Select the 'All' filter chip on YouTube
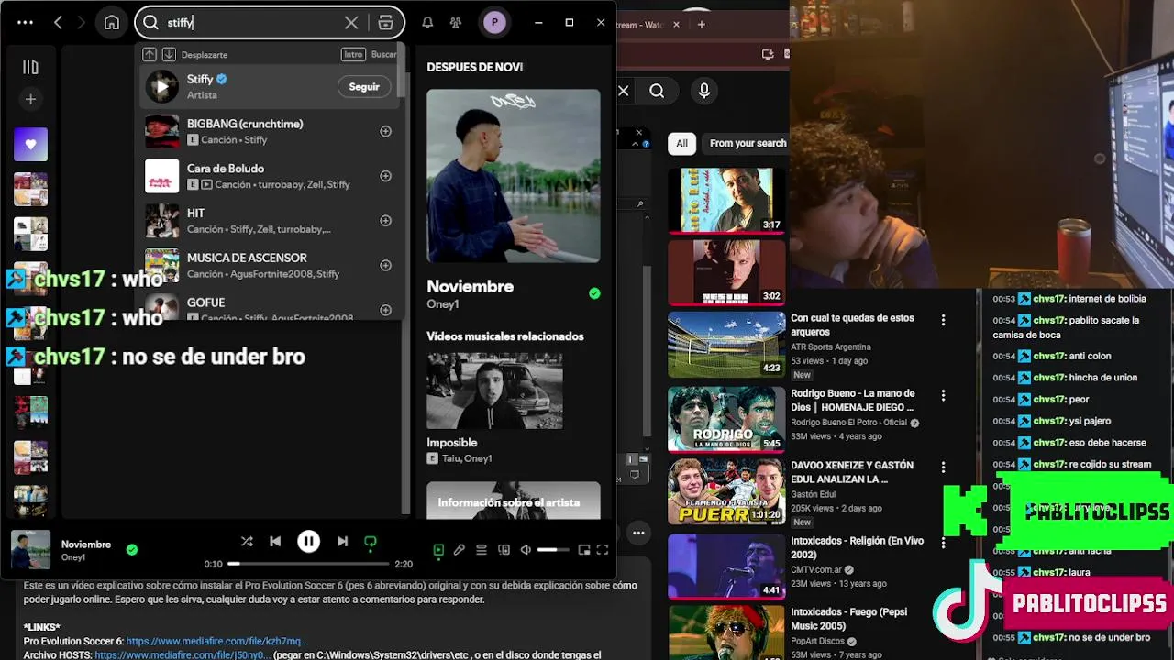Screen dimensions: 1174x660 (x=681, y=143)
